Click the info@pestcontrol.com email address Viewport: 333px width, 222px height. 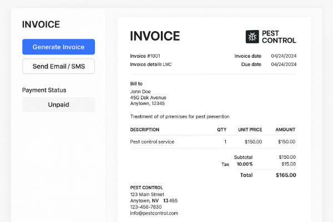(x=154, y=213)
